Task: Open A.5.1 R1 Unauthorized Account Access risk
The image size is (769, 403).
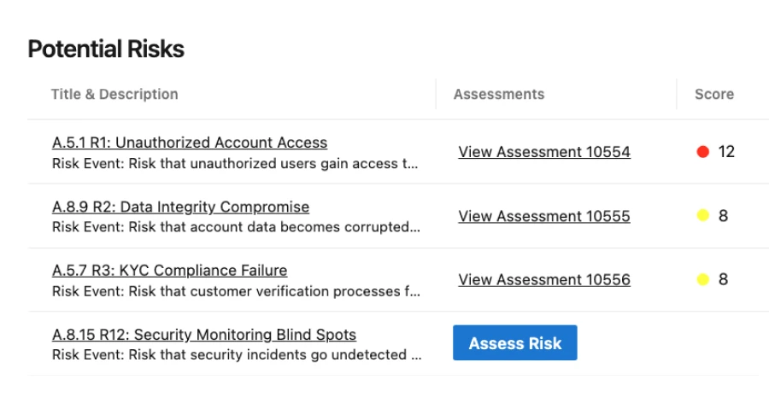Action: click(189, 143)
